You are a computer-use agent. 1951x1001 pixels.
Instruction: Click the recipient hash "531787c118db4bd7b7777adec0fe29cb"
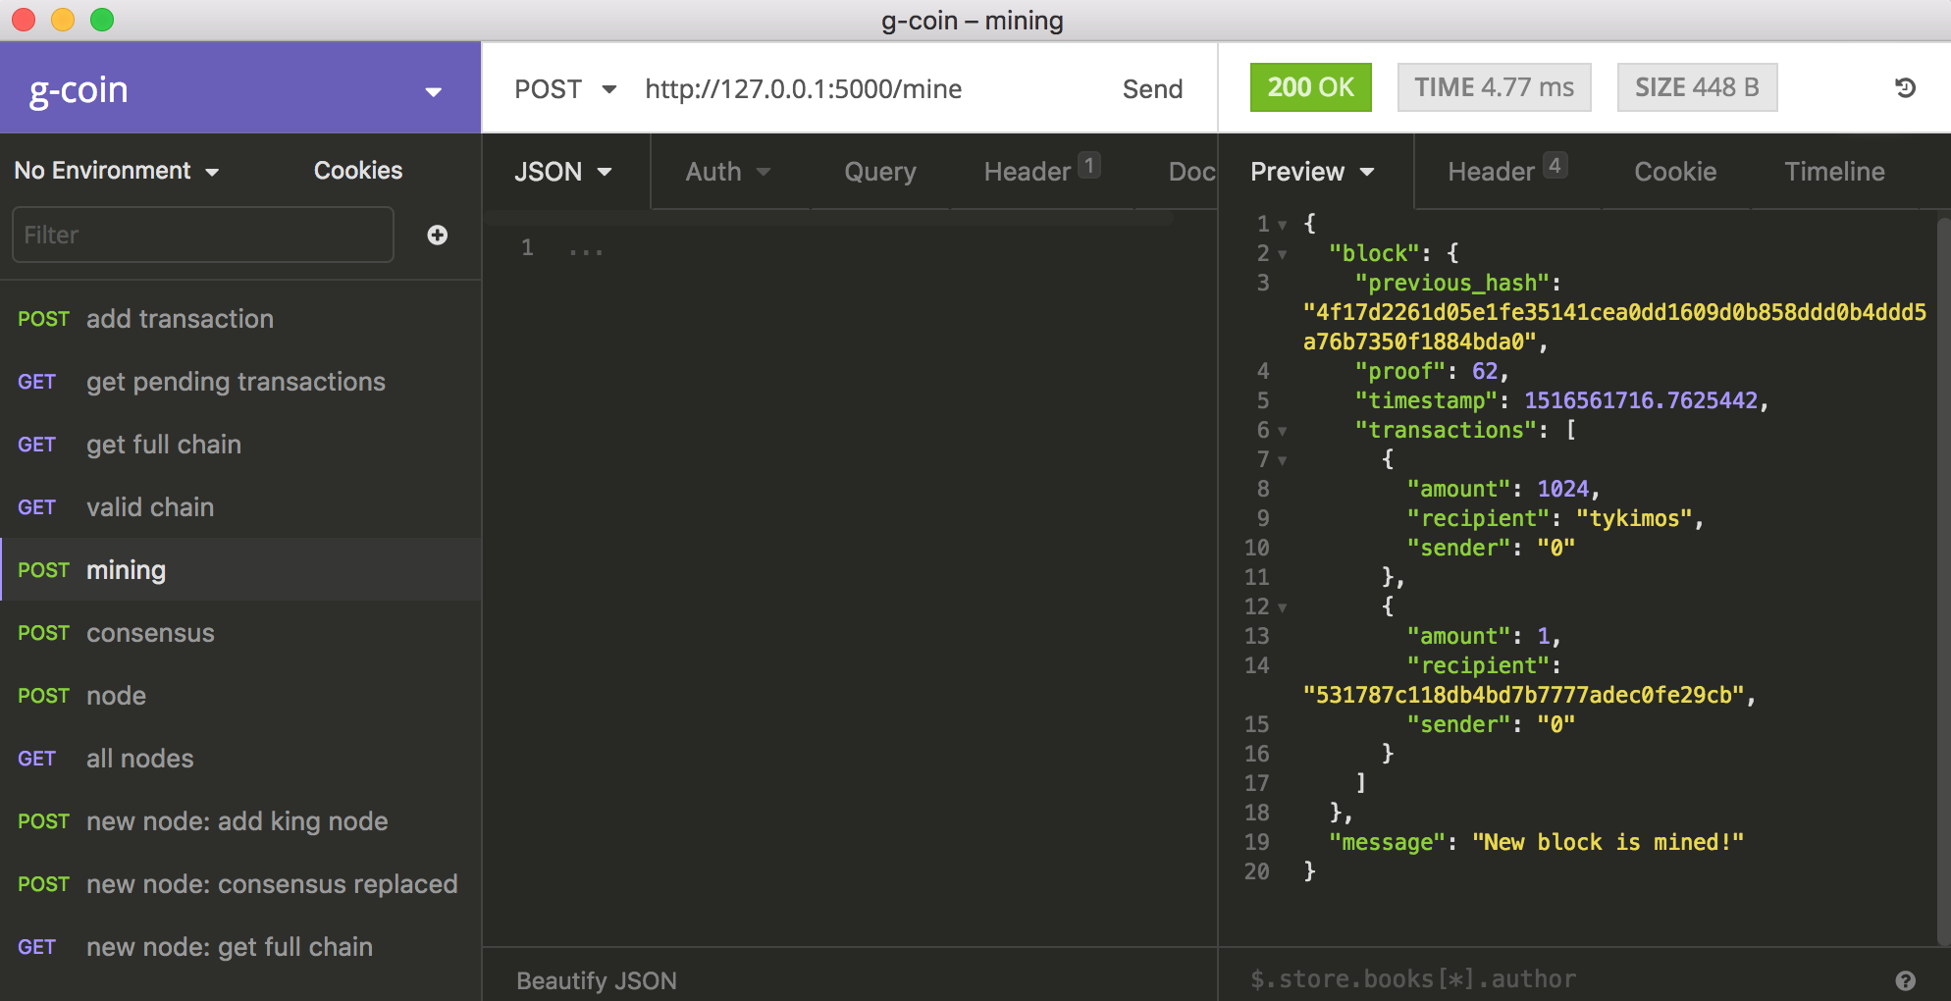pos(1523,696)
